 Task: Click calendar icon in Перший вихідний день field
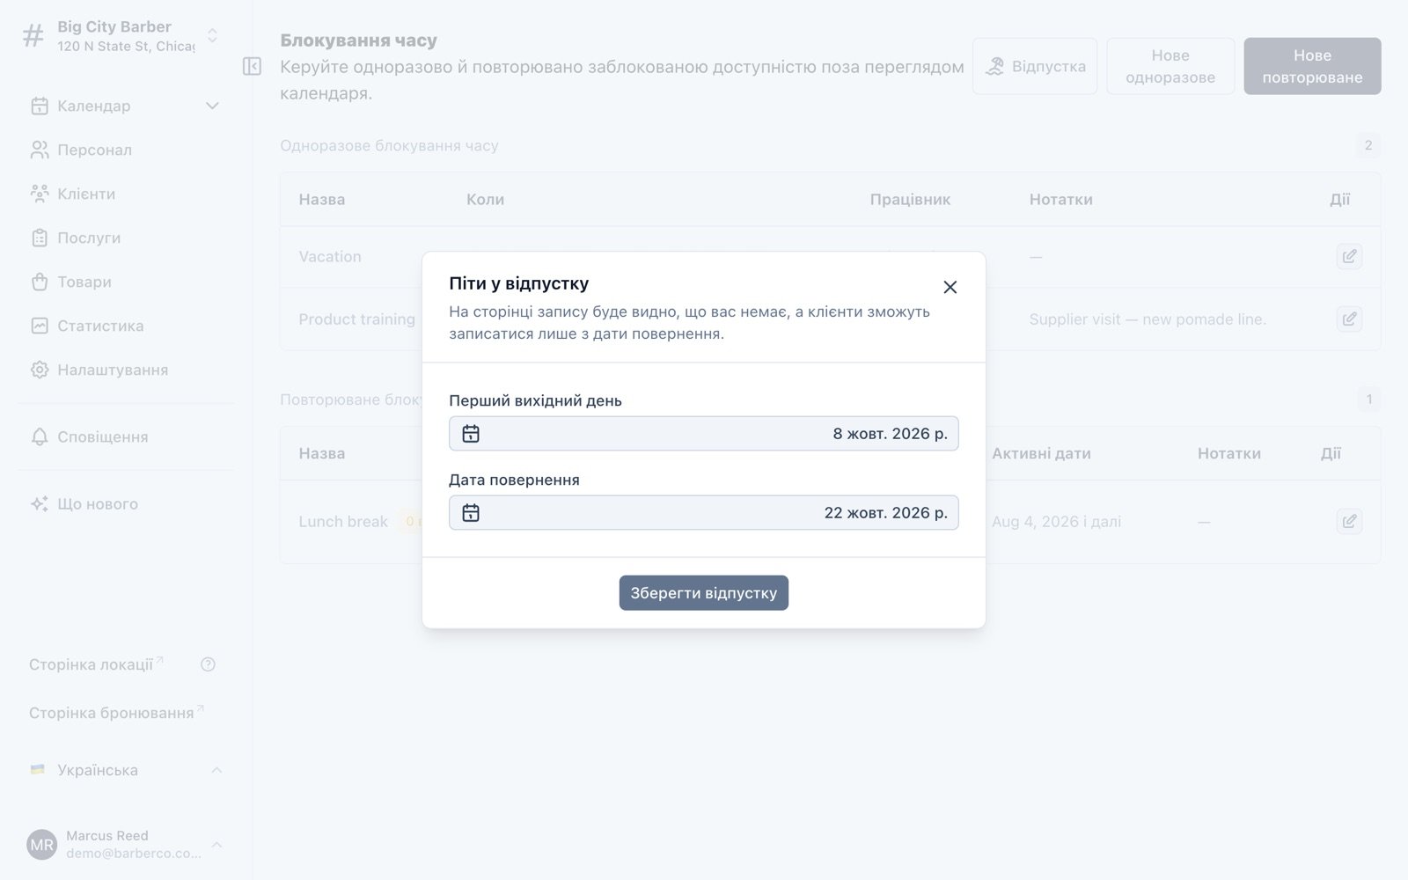click(471, 434)
